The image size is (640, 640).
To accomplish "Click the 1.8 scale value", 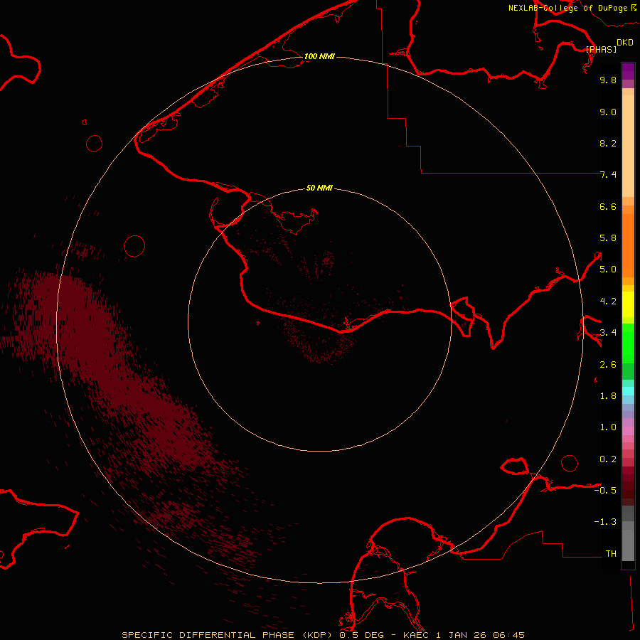I will point(608,396).
